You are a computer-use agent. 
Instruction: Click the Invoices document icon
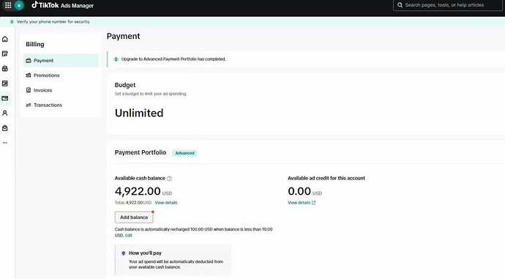click(x=29, y=90)
